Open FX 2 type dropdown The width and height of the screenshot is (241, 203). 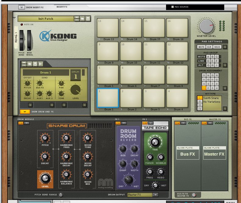(151, 123)
